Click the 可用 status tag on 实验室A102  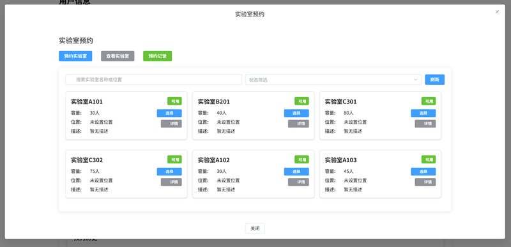pos(301,160)
